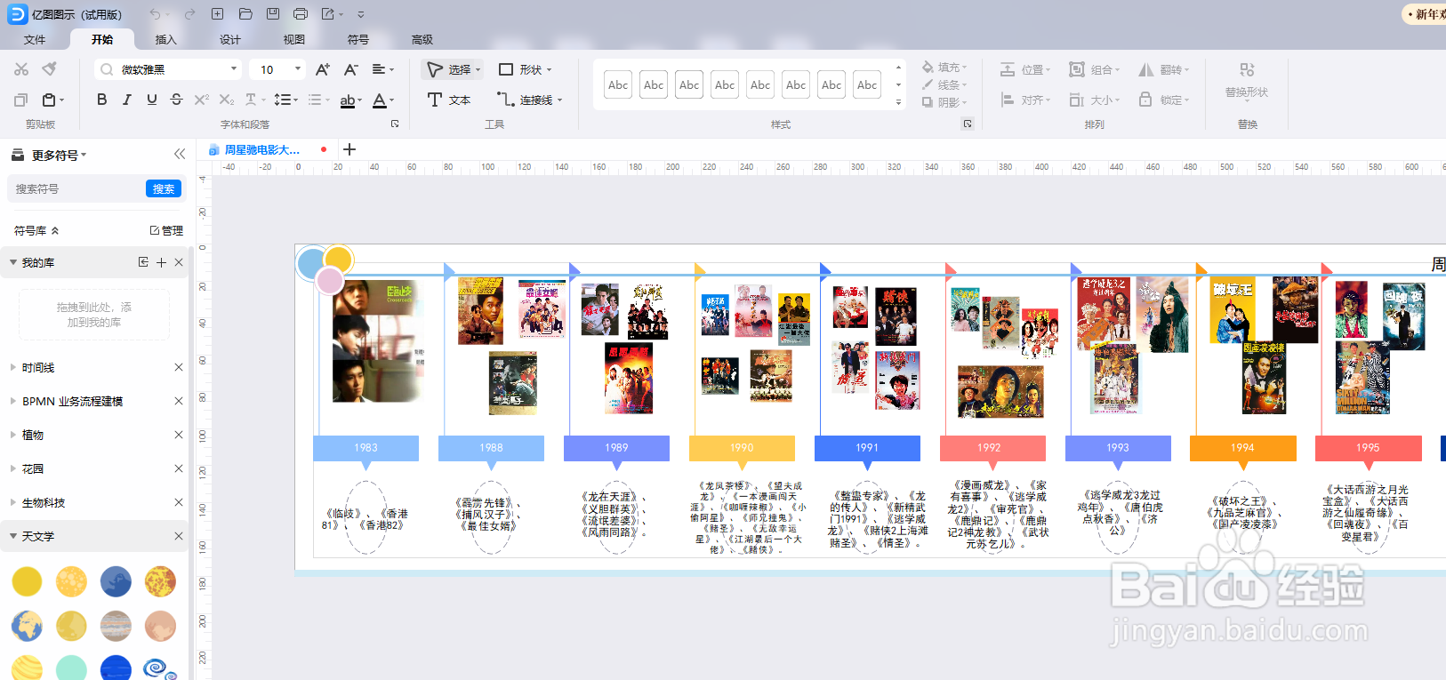Copy using the copy icon

(21, 100)
